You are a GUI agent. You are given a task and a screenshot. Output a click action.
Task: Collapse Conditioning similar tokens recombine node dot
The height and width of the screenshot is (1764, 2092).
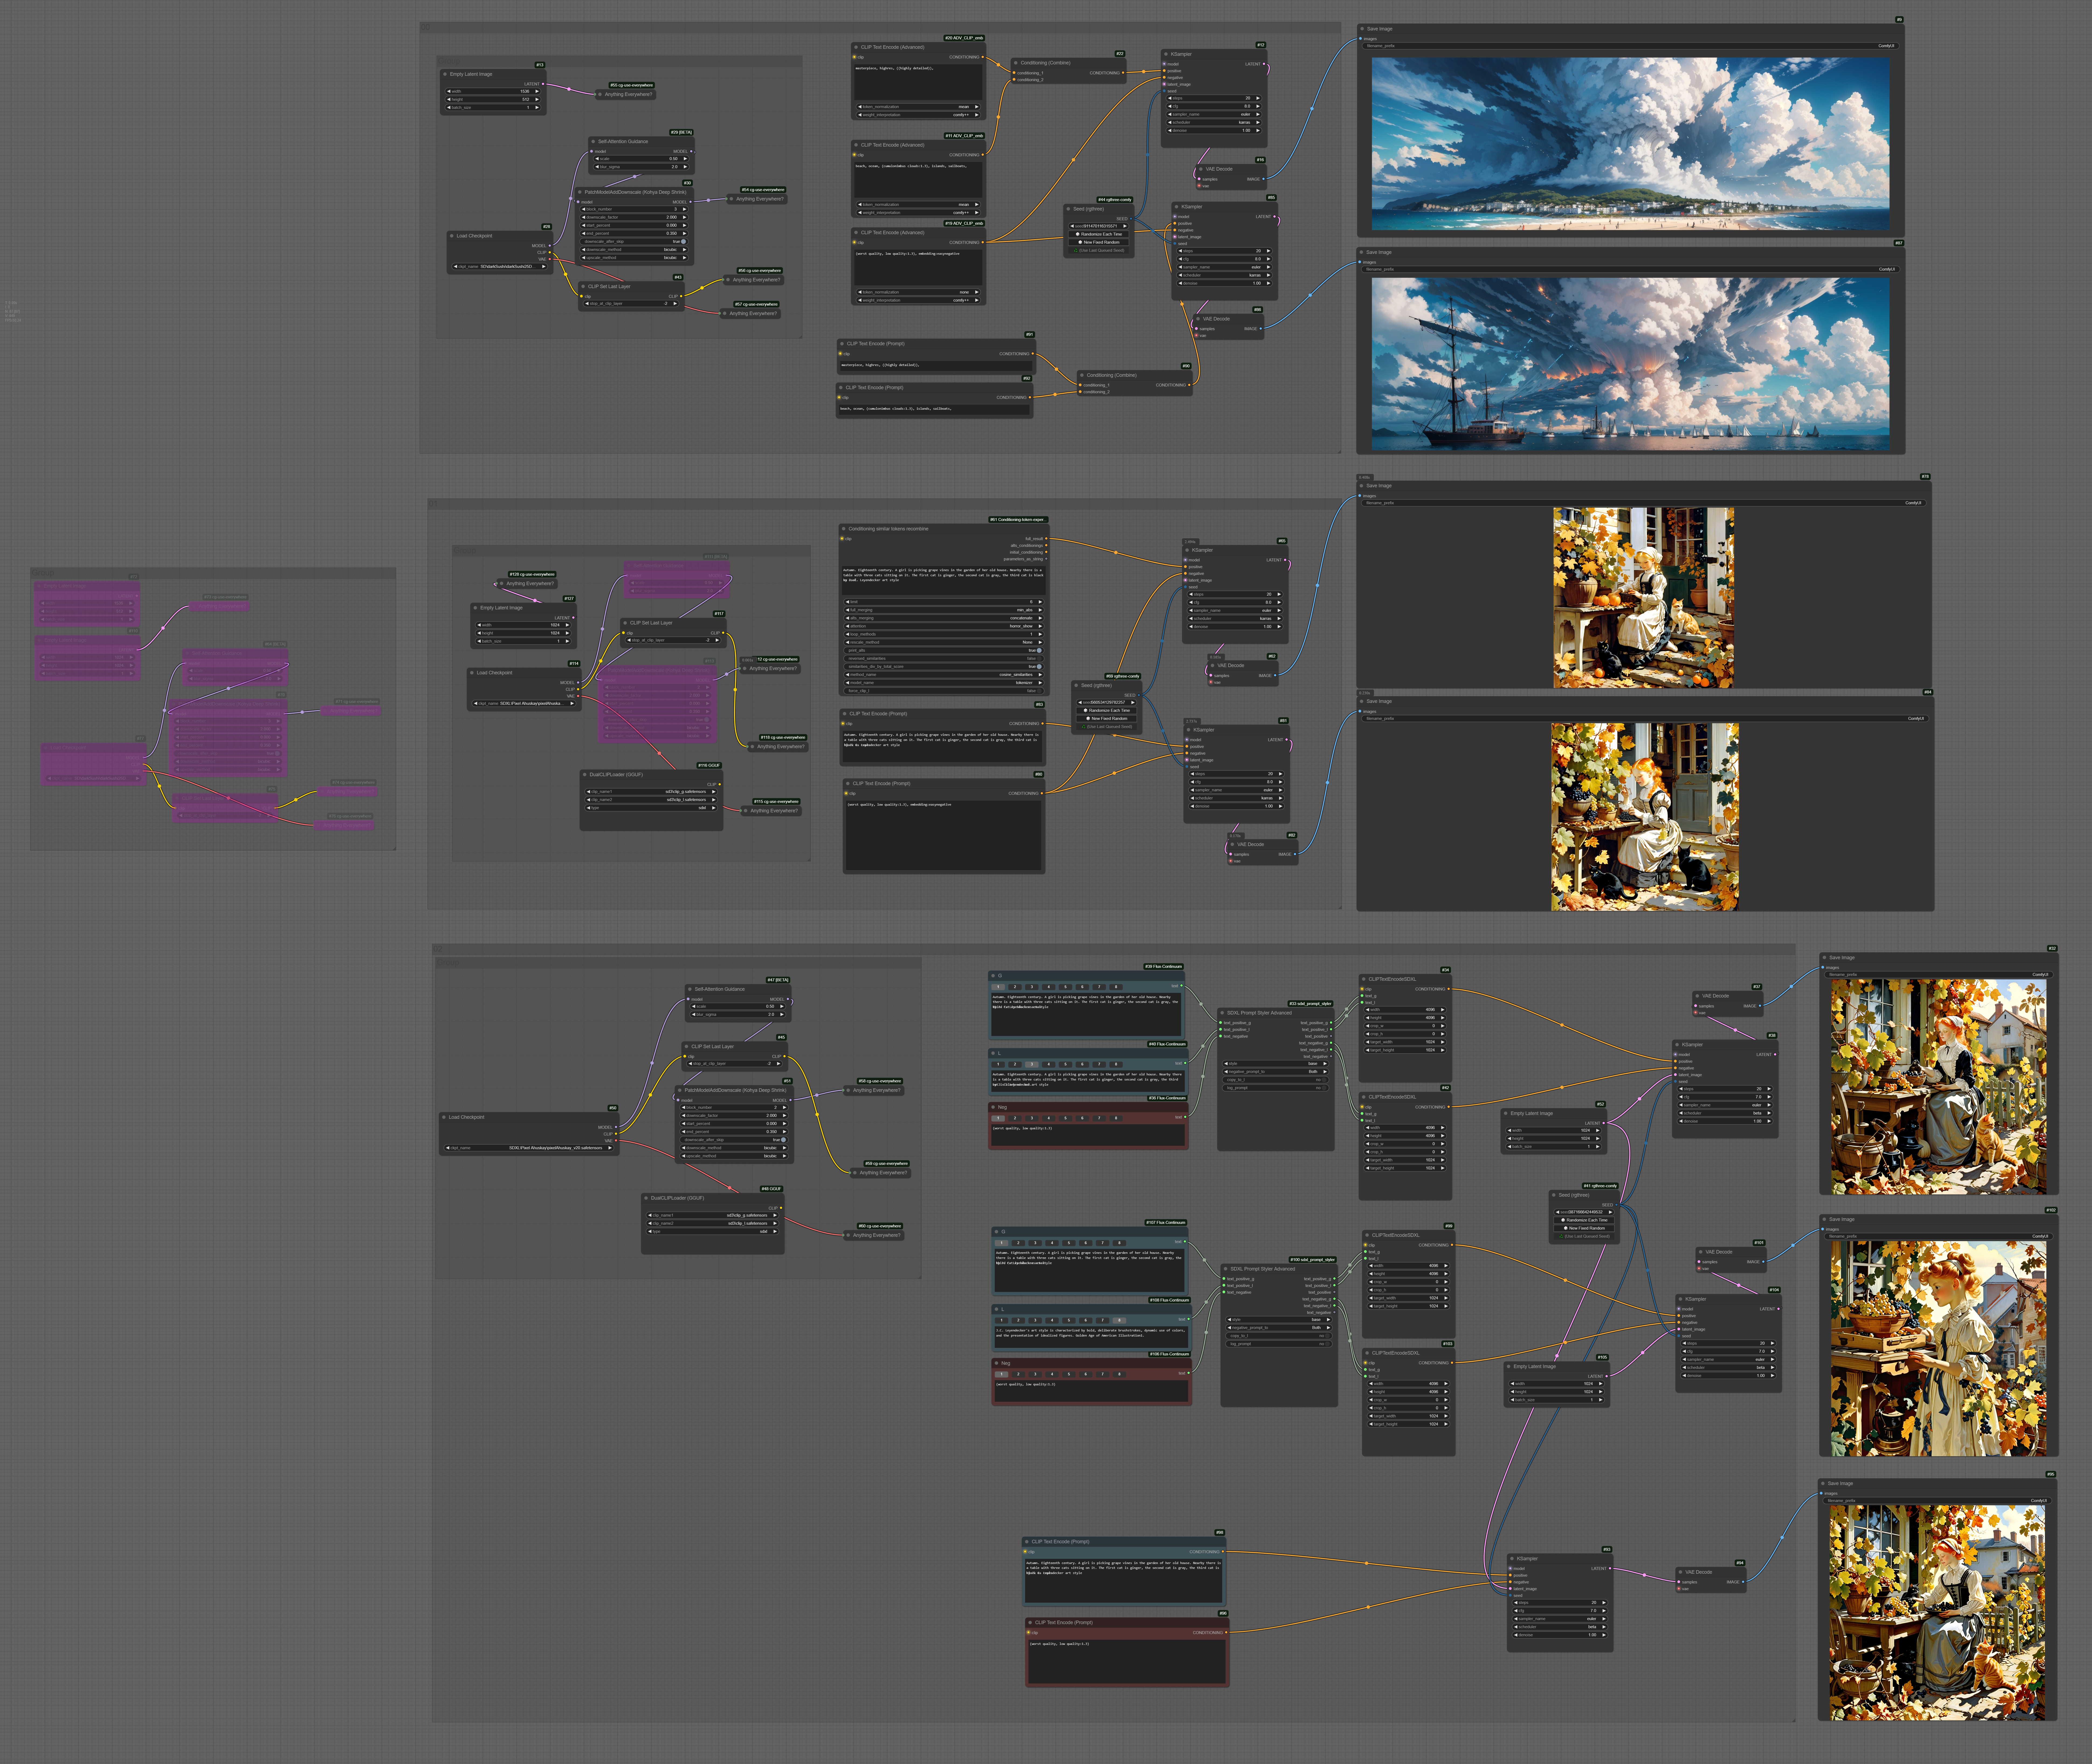844,529
